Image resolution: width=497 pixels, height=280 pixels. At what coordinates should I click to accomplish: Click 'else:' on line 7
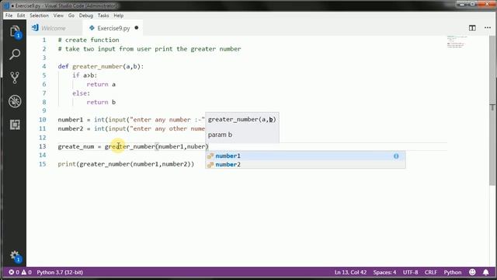coord(81,93)
